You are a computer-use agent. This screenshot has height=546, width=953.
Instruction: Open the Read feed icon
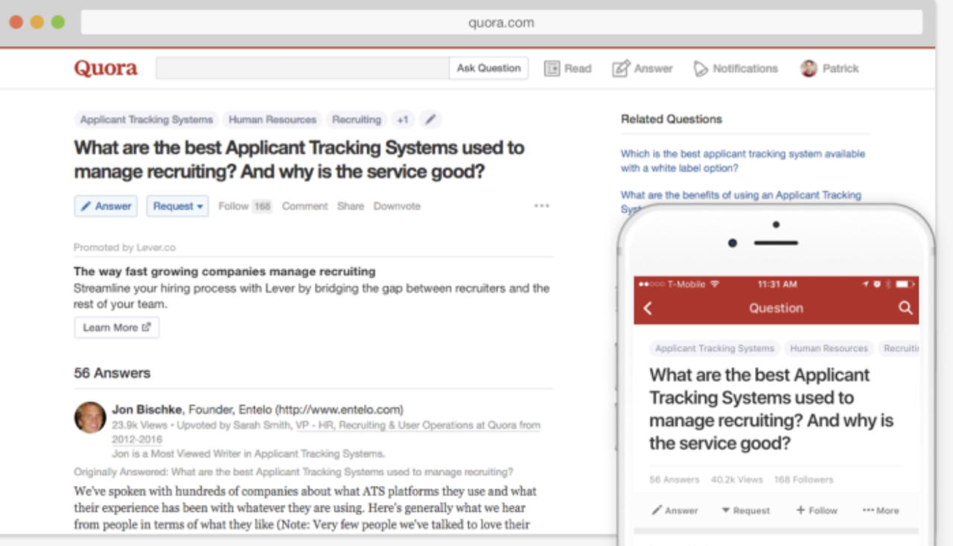(552, 68)
